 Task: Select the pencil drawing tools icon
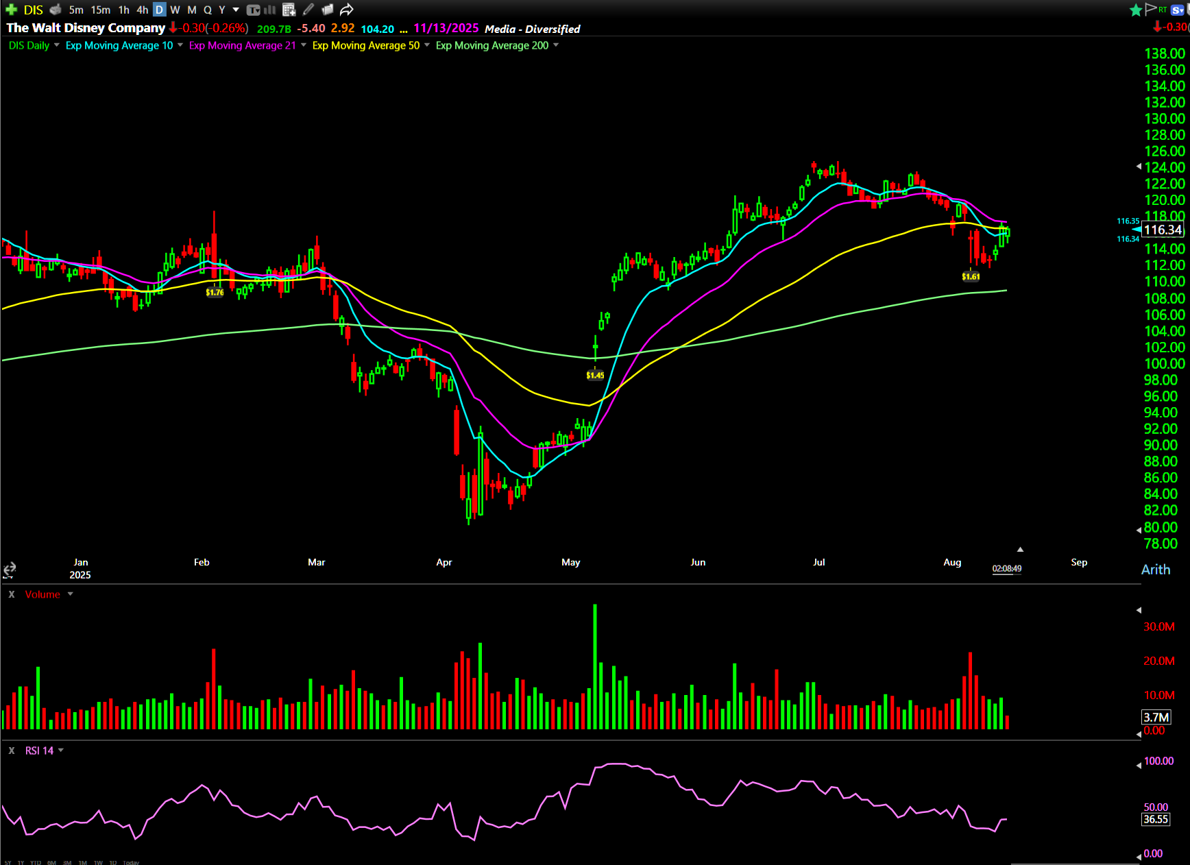point(308,10)
